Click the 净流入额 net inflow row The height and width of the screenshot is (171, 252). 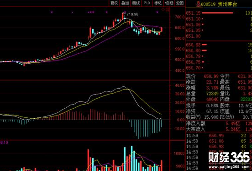point(219,123)
